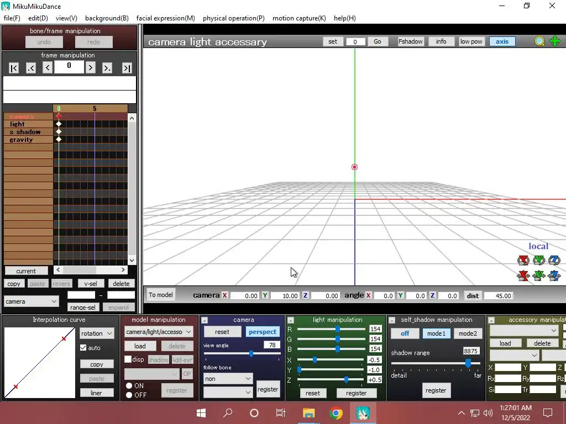Open the physical operation(P) menu
566x424 pixels.
(x=234, y=18)
